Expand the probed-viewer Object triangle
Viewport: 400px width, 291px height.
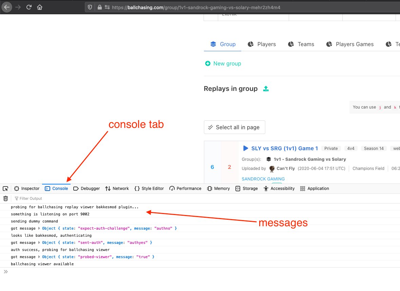tap(39, 257)
